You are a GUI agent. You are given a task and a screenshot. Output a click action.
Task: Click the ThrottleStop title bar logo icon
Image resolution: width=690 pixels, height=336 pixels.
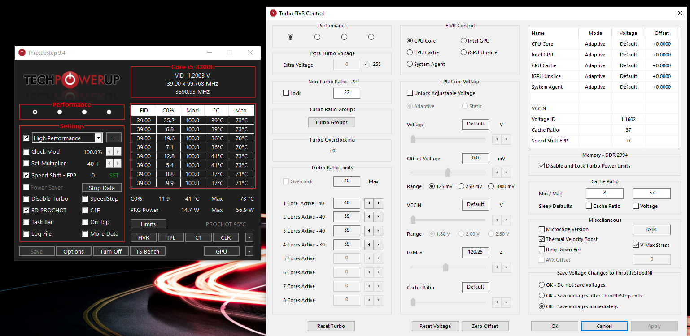[x=22, y=53]
